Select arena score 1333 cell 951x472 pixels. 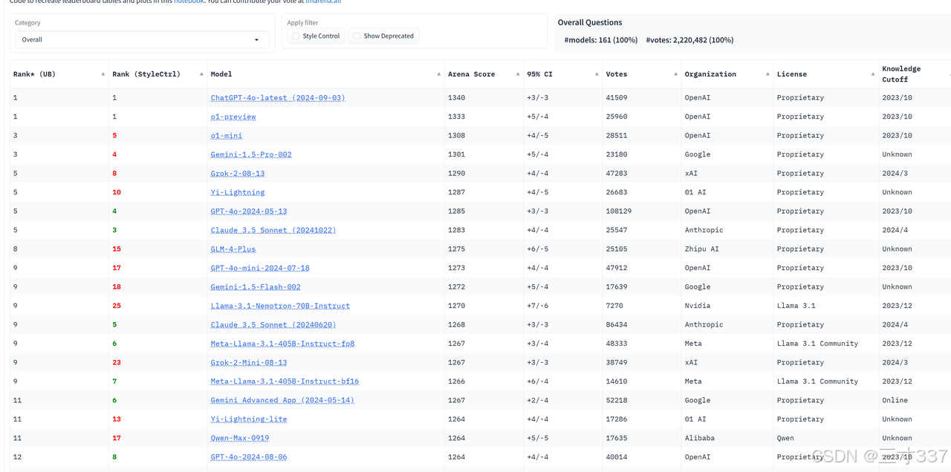456,117
